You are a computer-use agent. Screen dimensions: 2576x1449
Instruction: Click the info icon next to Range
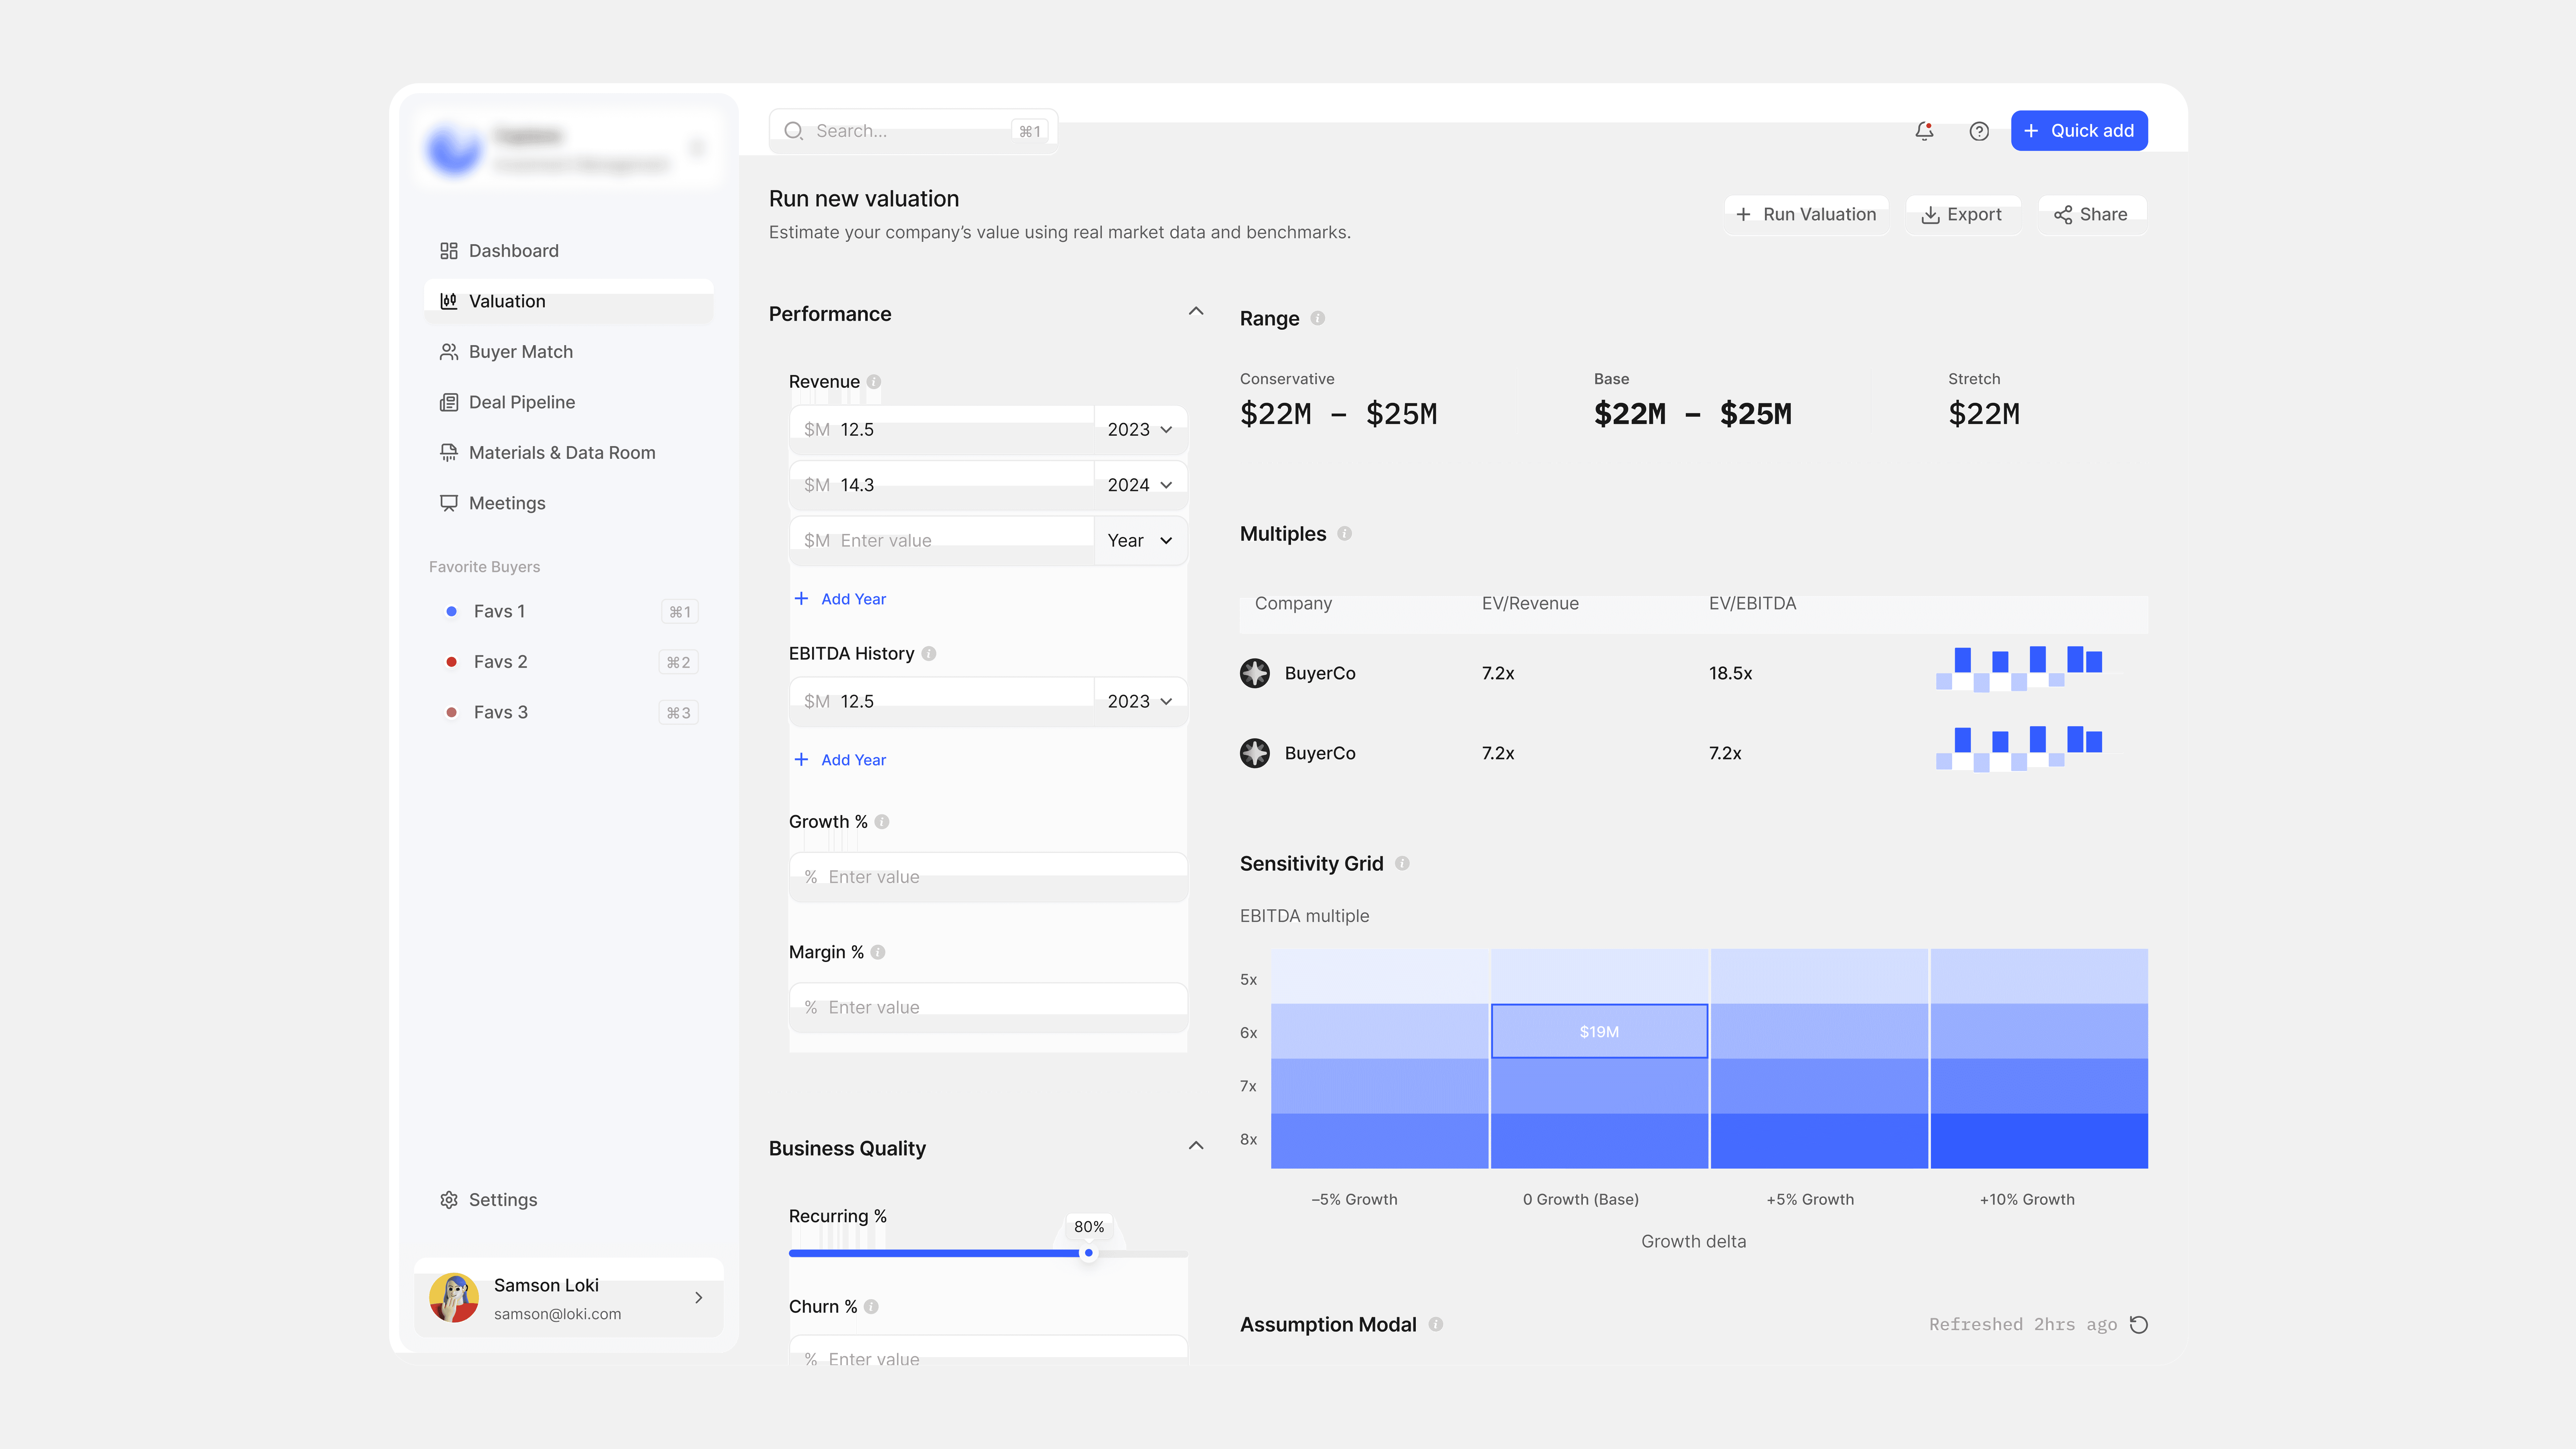[1318, 318]
